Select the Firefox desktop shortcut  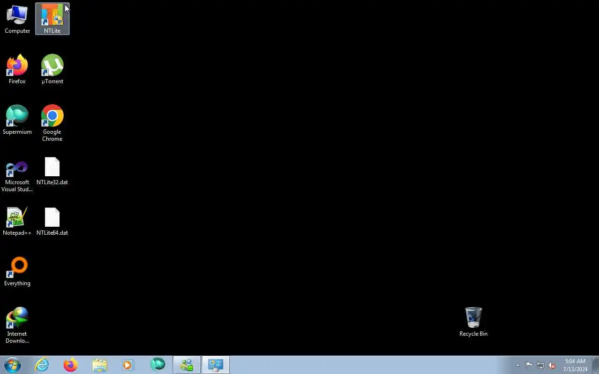coord(17,70)
